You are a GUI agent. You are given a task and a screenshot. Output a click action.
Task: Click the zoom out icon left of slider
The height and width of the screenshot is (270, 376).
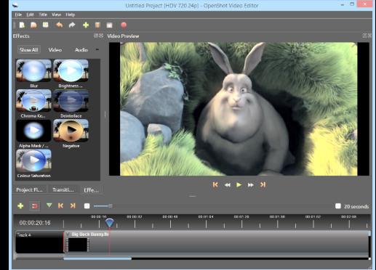click(x=87, y=206)
